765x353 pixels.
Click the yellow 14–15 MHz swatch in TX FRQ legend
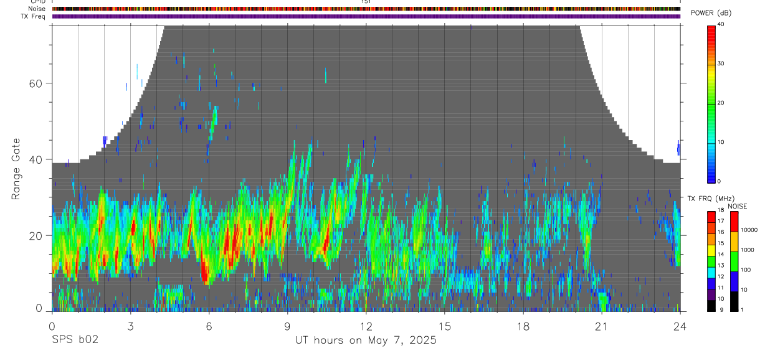[x=711, y=250]
